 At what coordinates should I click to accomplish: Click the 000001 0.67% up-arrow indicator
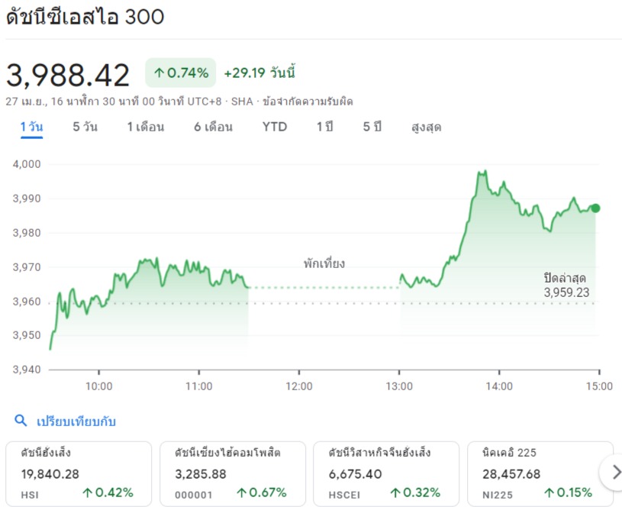click(262, 492)
